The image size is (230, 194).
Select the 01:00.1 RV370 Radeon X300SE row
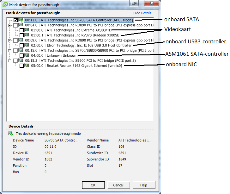76,35
